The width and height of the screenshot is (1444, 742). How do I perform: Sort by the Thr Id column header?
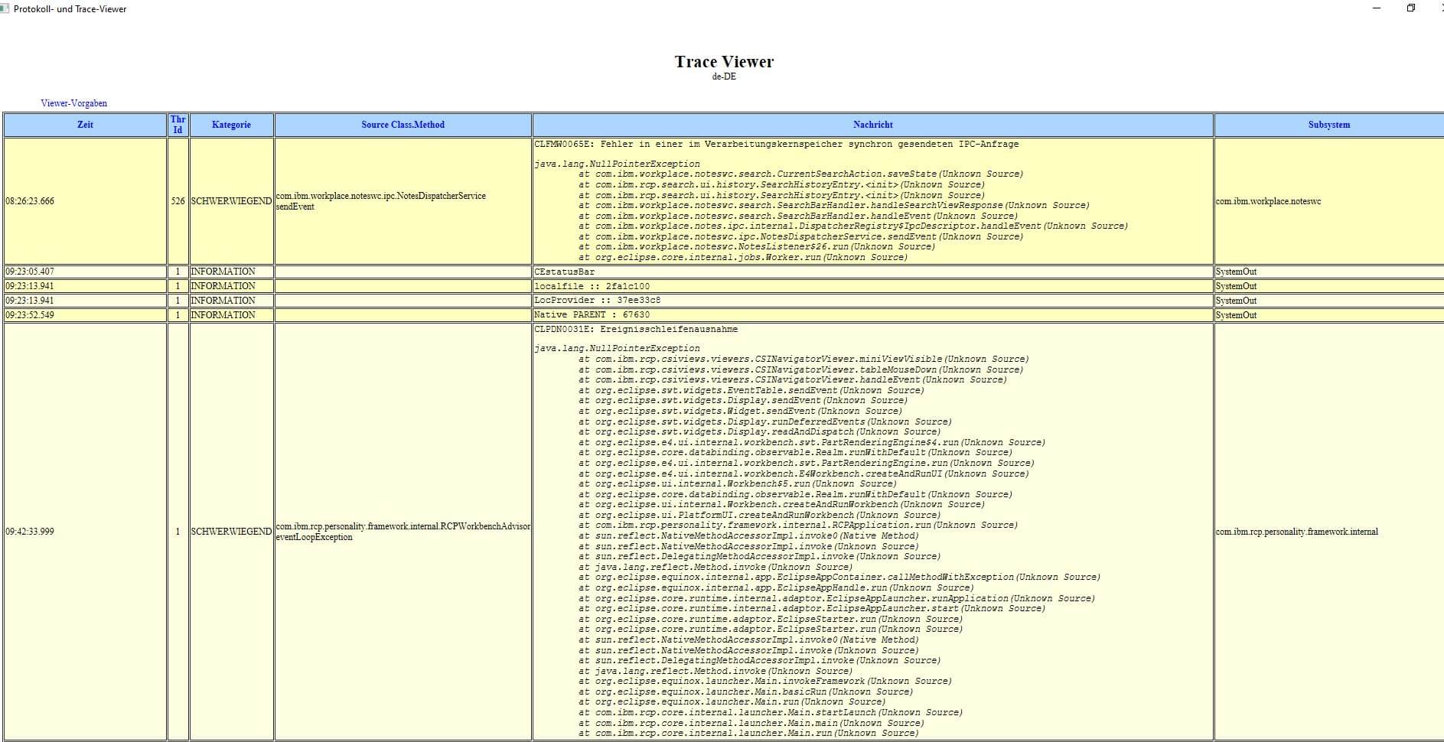tap(178, 125)
